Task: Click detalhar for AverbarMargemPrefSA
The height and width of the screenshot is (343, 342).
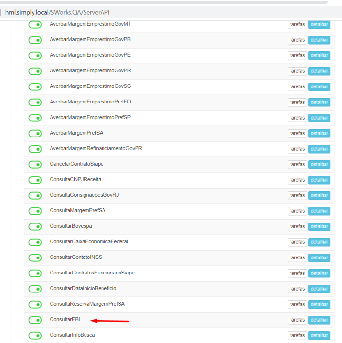Action: 319,133
